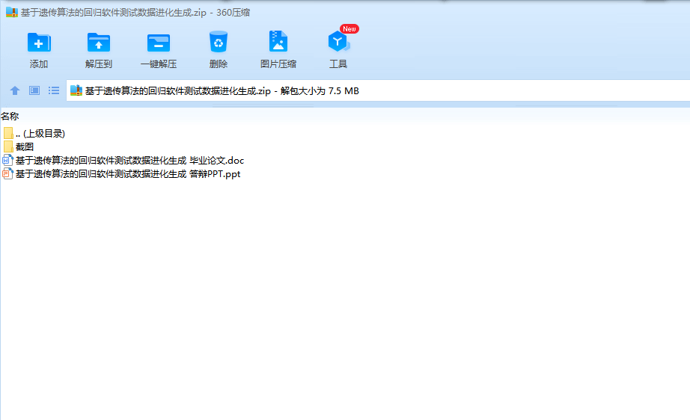690x420 pixels.
Task: Click the 解压到 (Extract to) icon
Action: coord(99,43)
